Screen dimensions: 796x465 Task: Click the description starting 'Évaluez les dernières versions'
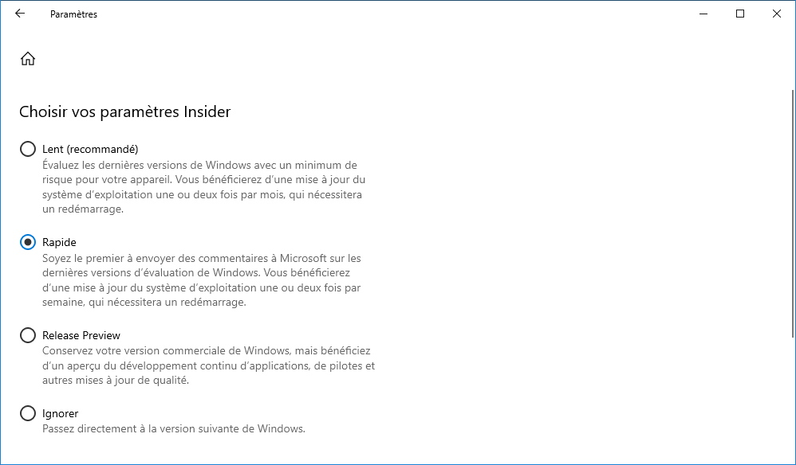[203, 187]
